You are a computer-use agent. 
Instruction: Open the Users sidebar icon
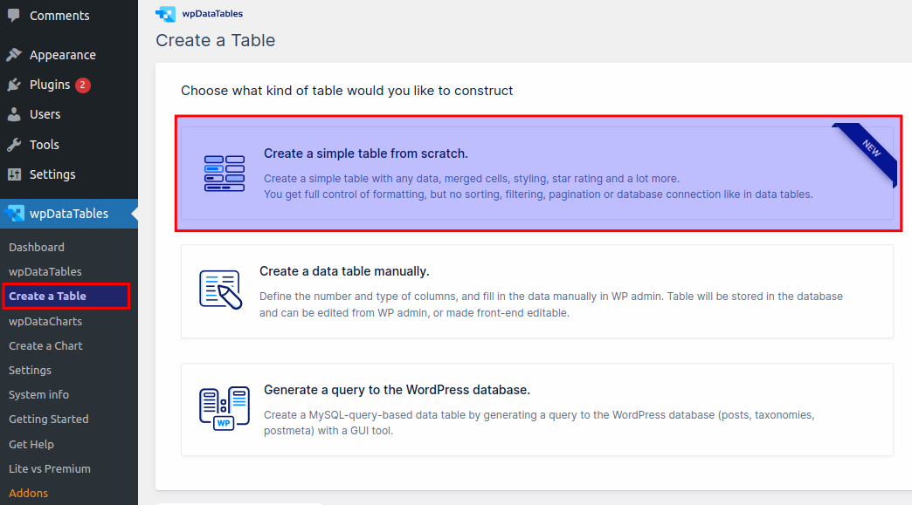point(14,113)
